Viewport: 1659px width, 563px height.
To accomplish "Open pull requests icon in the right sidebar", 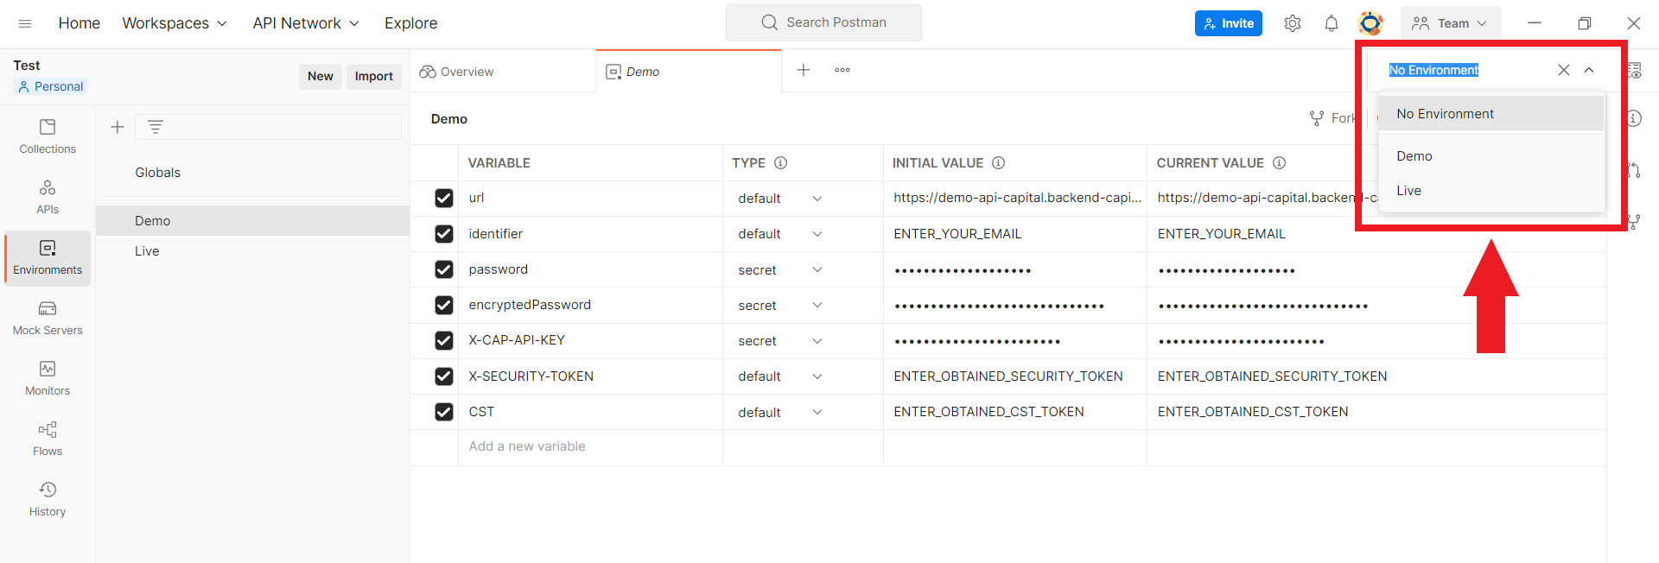I will pyautogui.click(x=1633, y=170).
